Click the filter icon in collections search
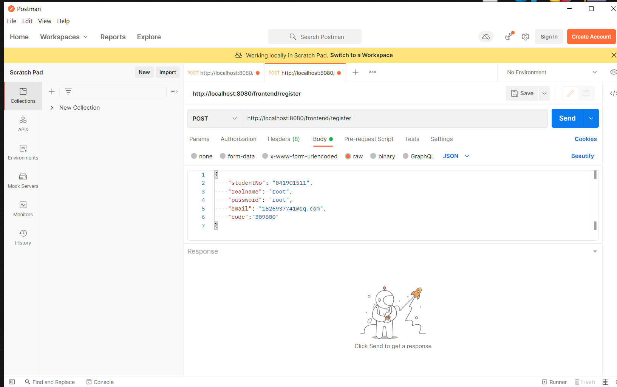The height and width of the screenshot is (387, 617). (x=68, y=91)
